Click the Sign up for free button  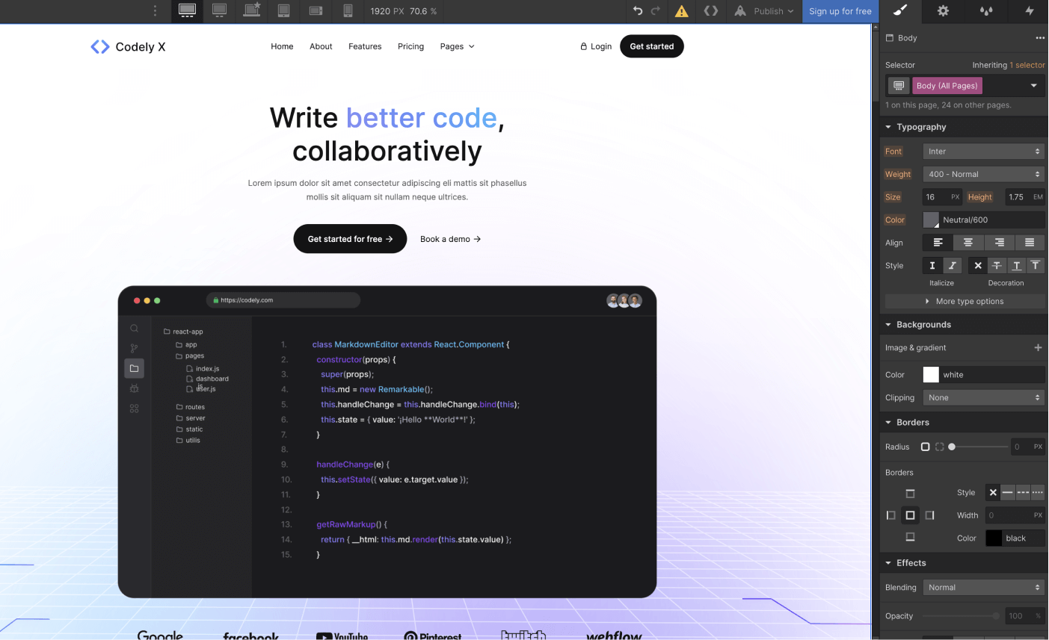(840, 11)
